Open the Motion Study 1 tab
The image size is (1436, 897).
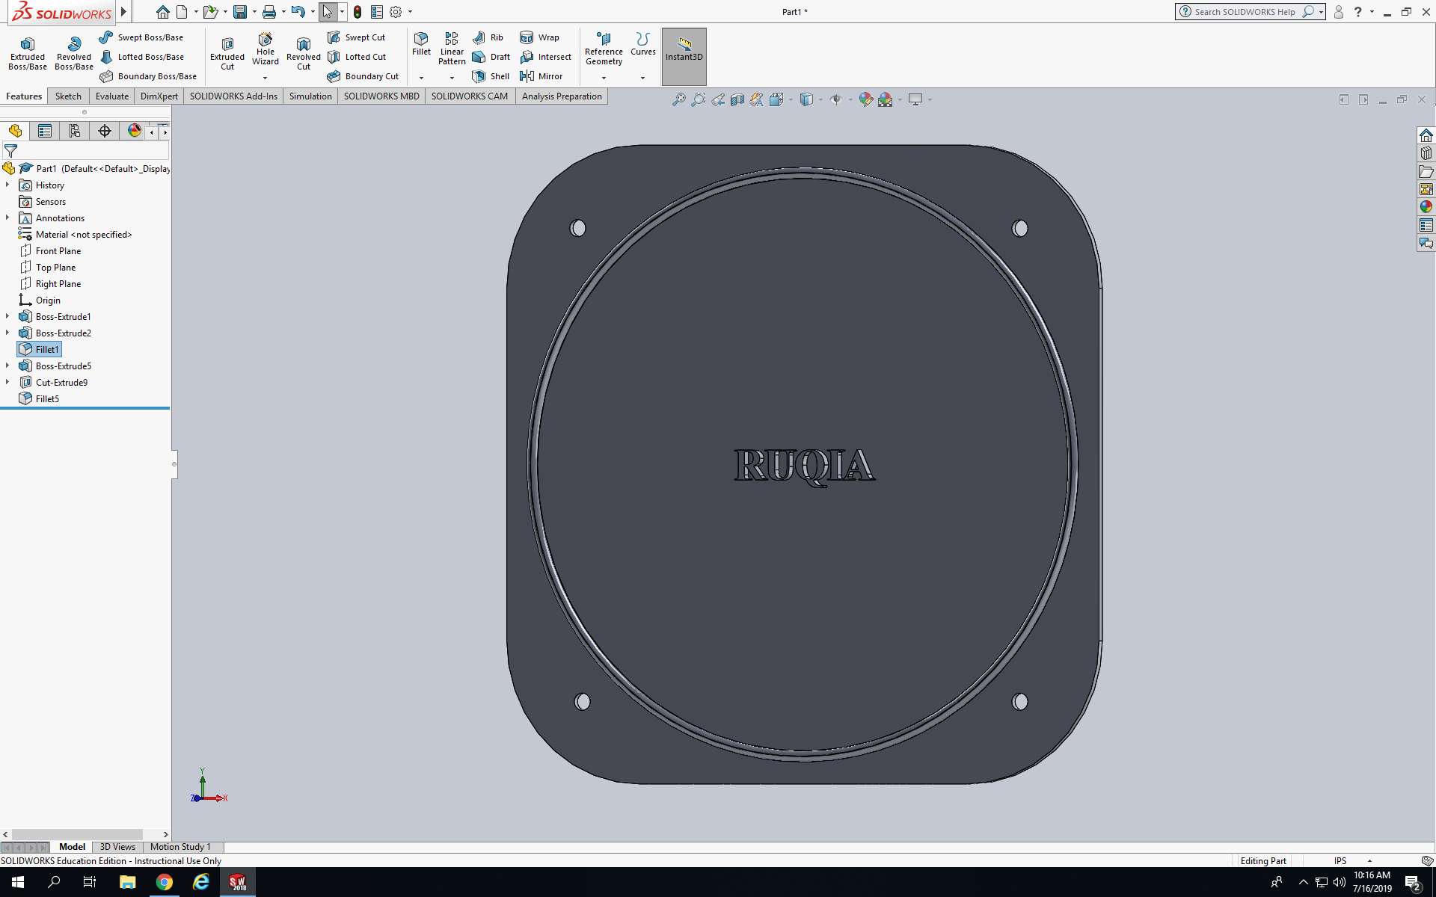point(180,847)
